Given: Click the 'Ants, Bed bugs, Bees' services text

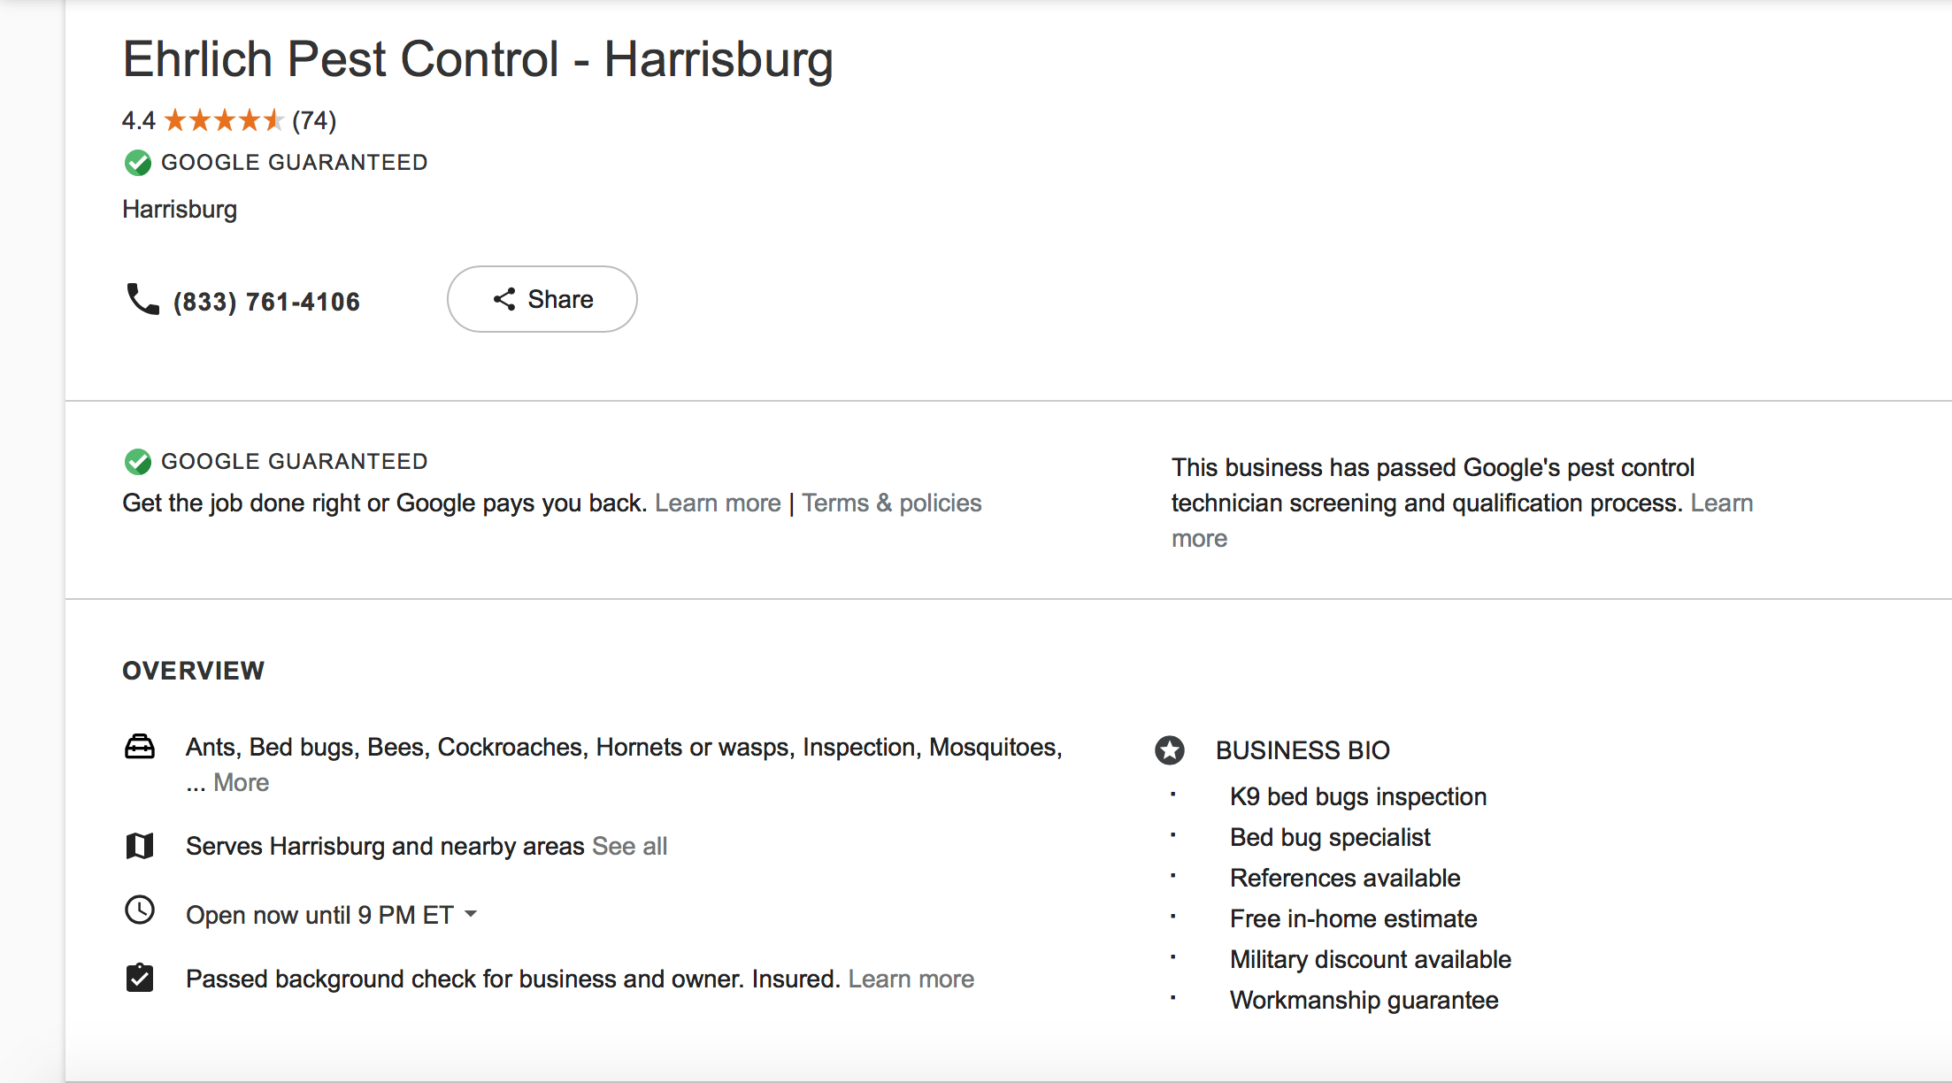Looking at the screenshot, I should (624, 748).
